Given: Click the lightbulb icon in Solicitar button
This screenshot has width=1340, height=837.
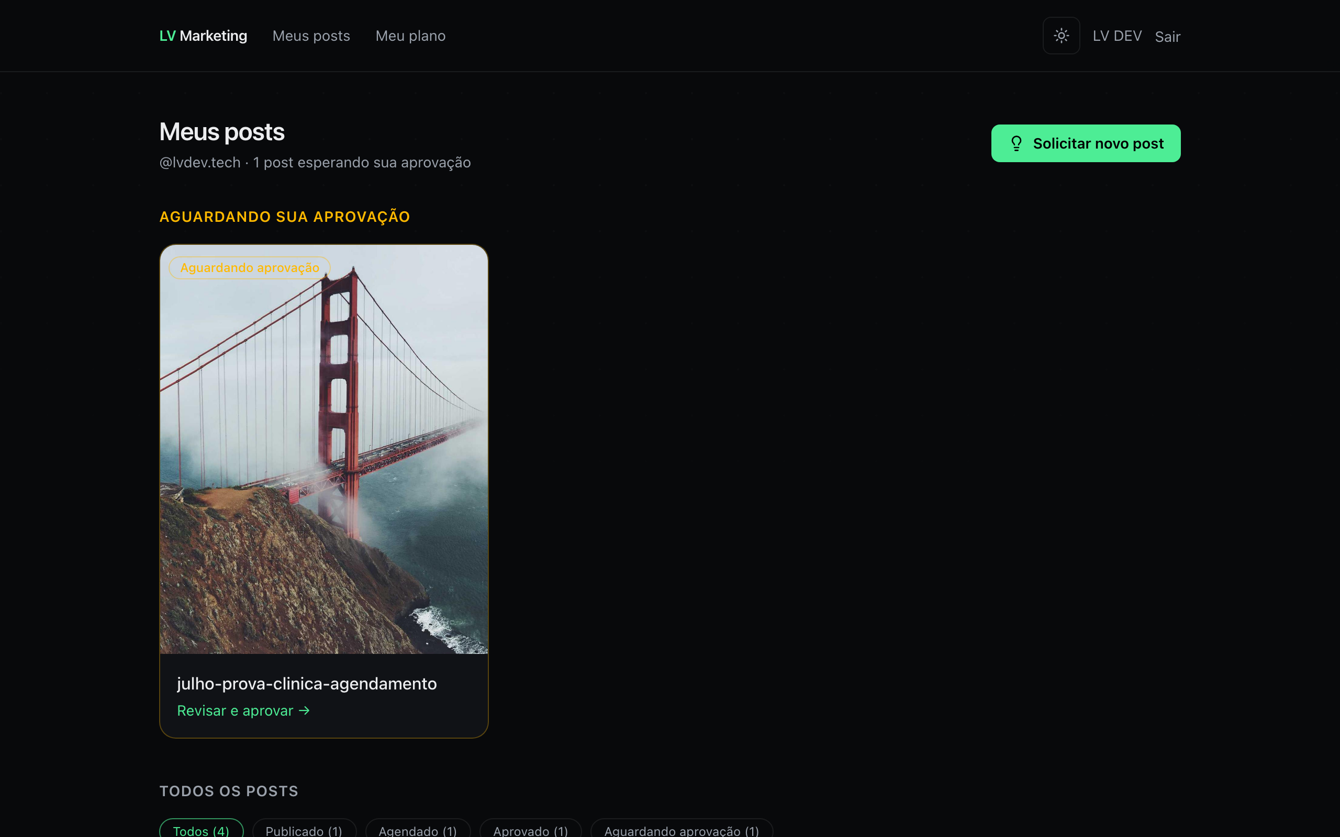Looking at the screenshot, I should coord(1016,143).
